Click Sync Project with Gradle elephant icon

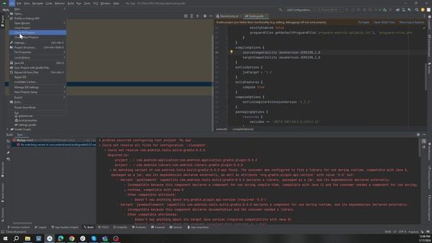(x=398, y=9)
